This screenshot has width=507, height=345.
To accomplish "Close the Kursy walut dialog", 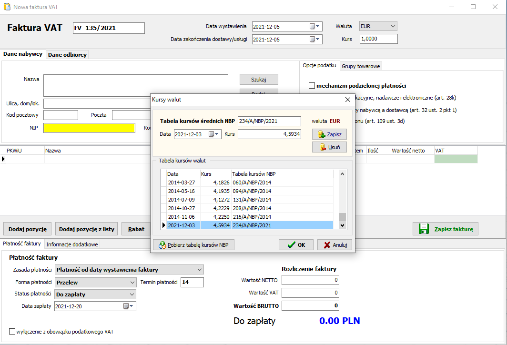I will 347,100.
